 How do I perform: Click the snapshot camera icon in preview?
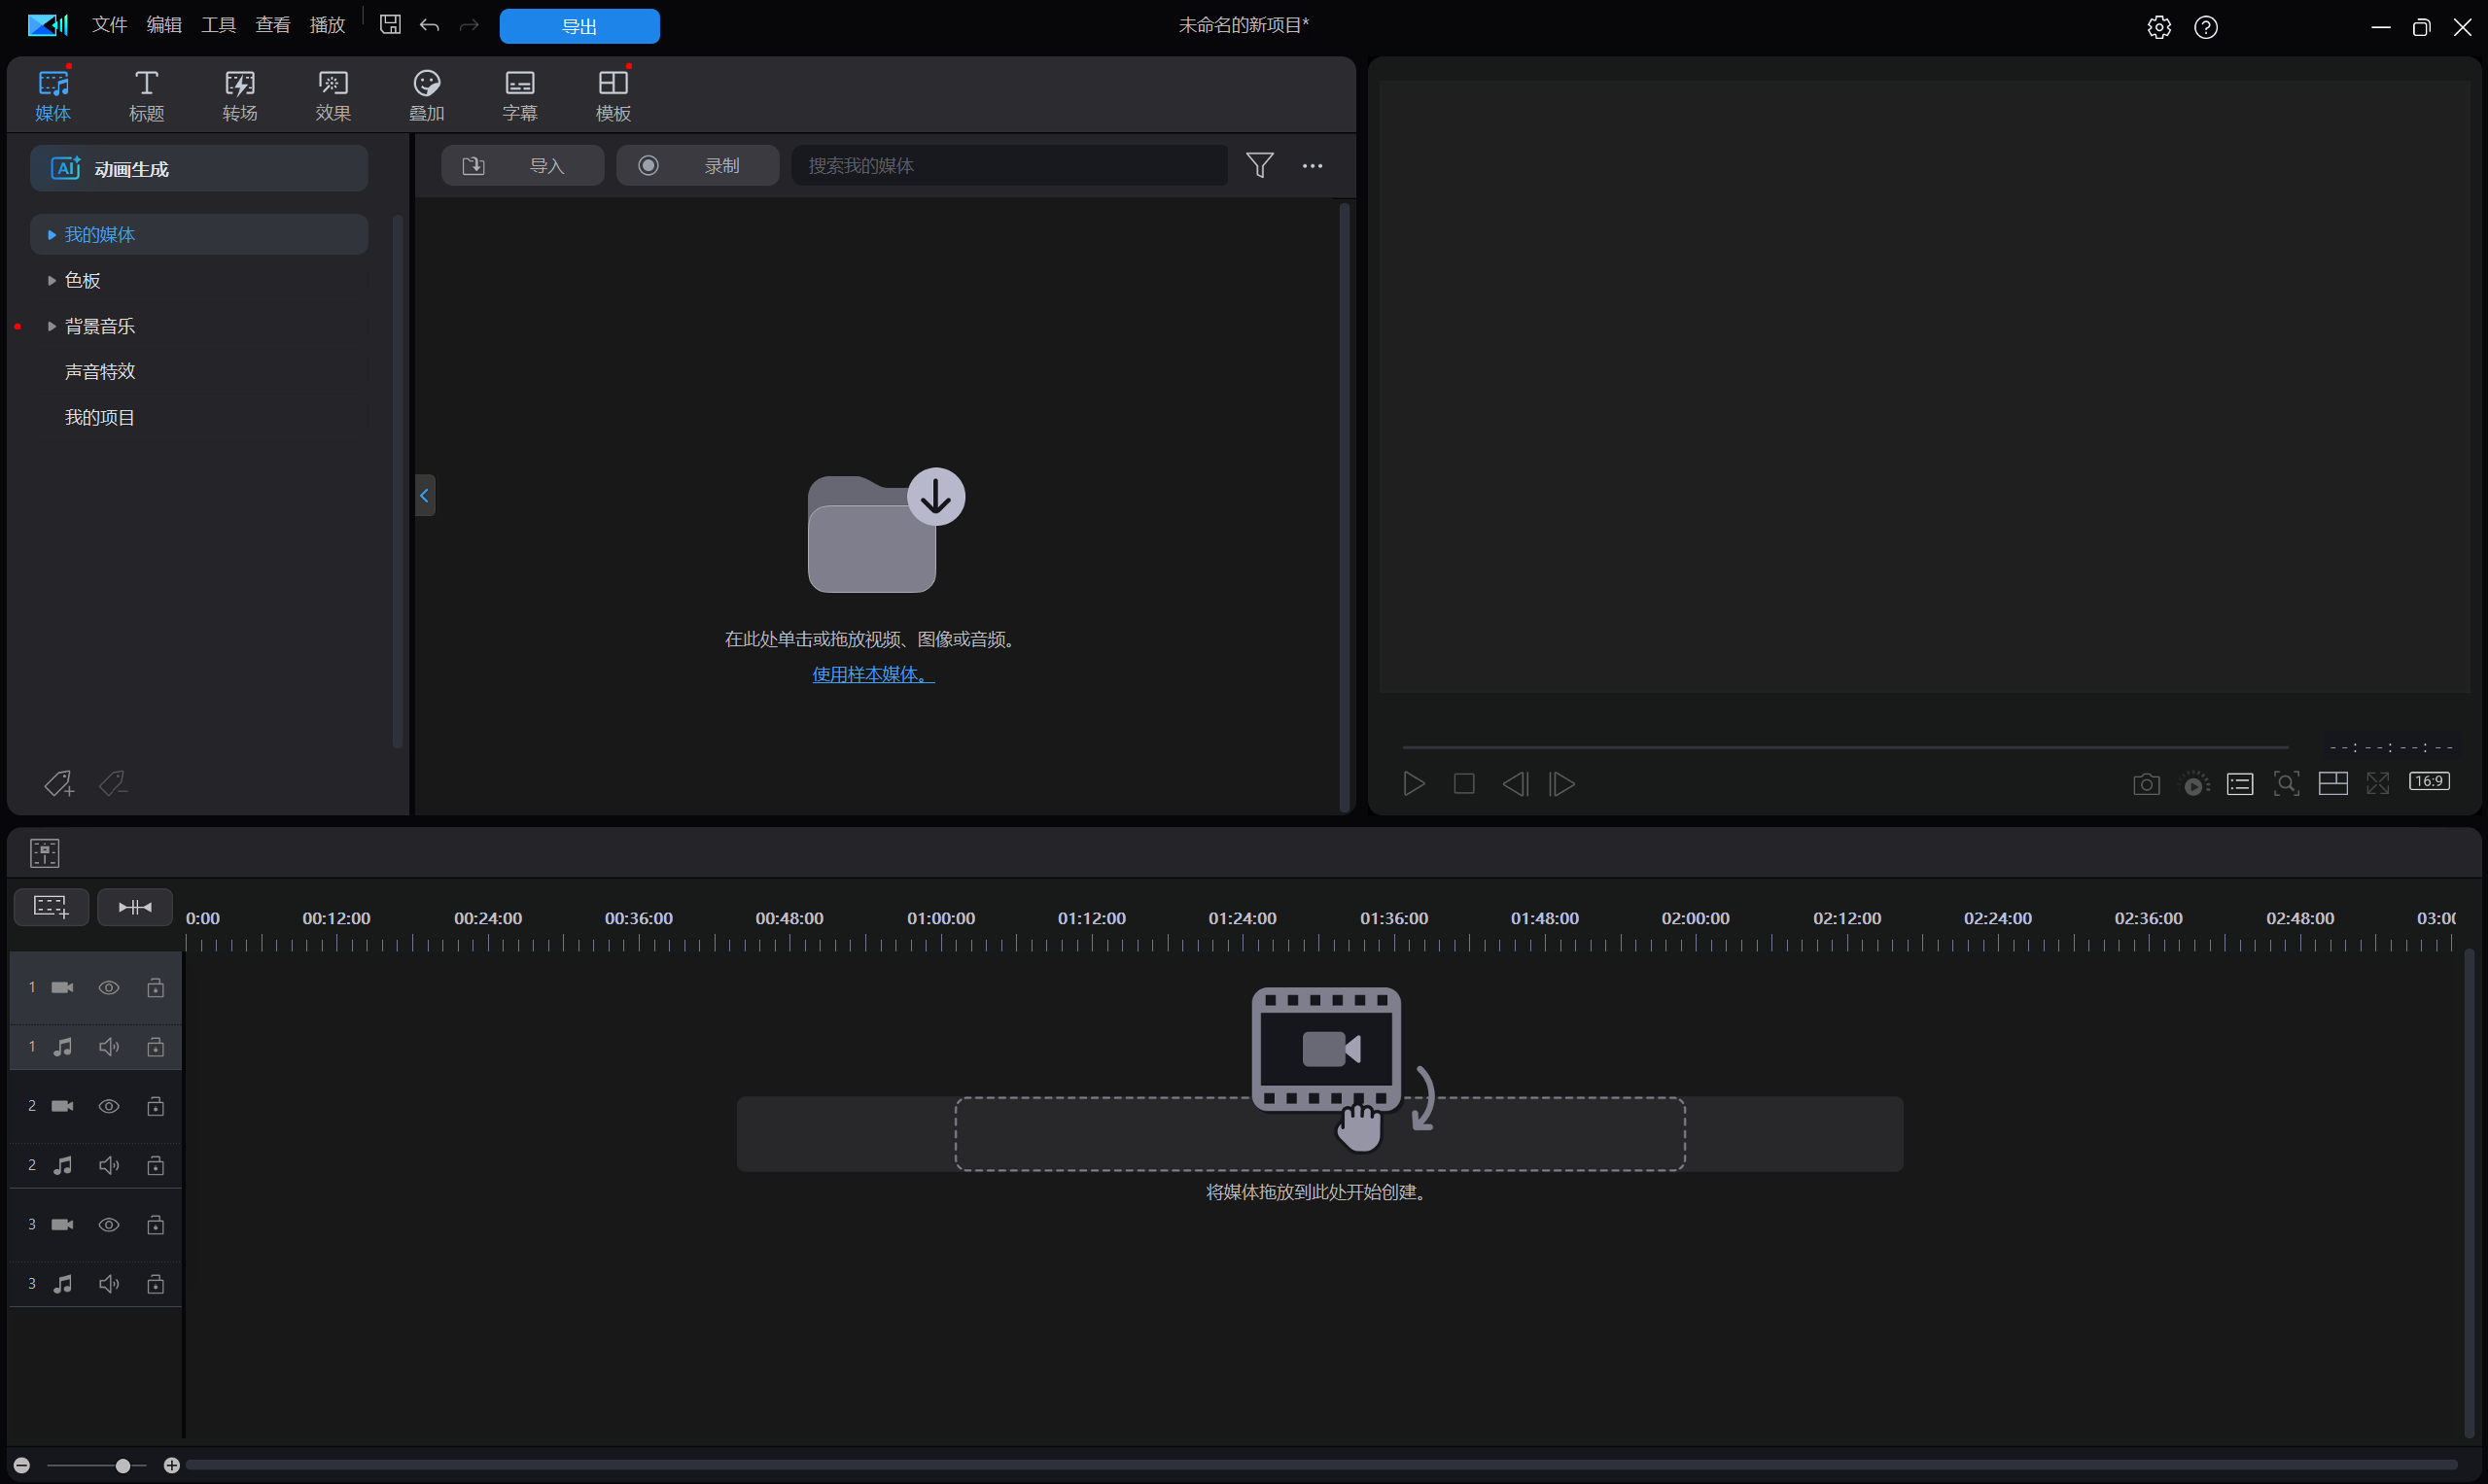(2146, 785)
